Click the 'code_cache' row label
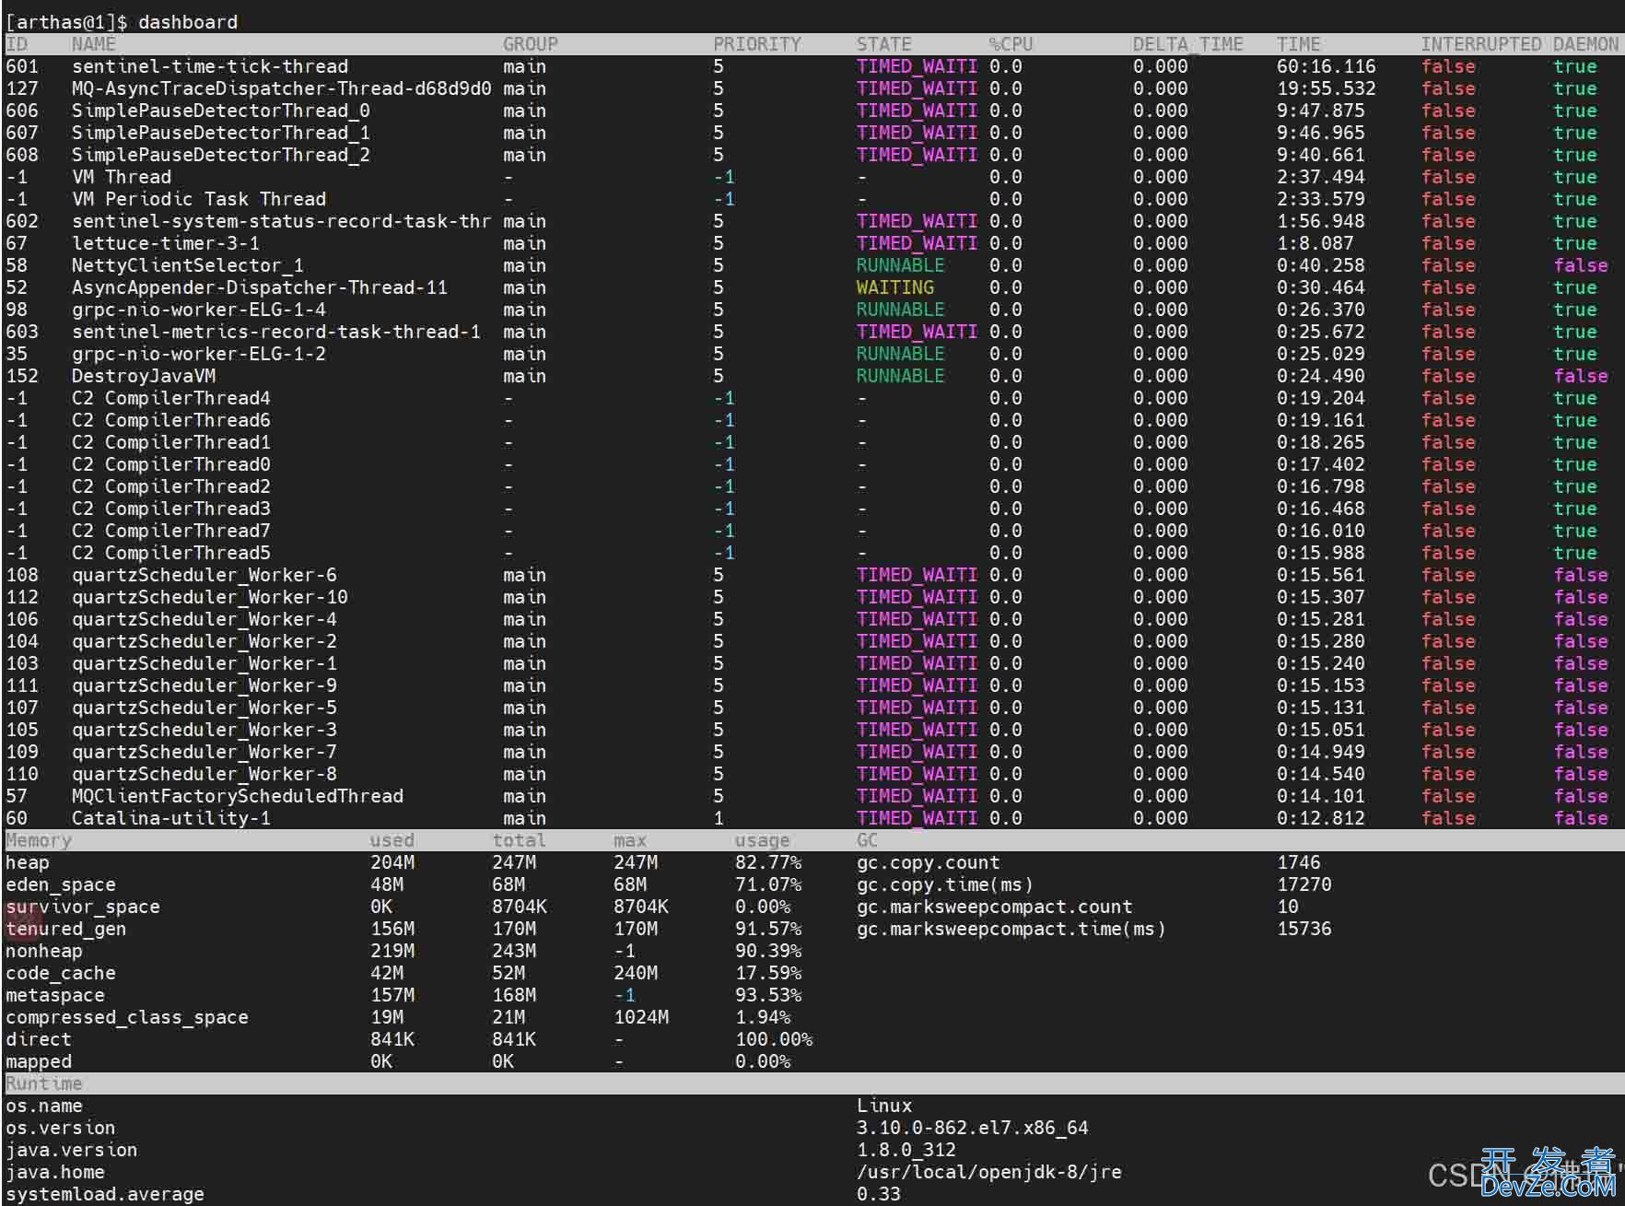This screenshot has width=1625, height=1206. click(61, 973)
